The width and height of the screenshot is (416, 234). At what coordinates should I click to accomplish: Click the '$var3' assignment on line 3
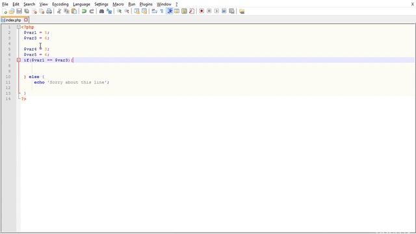point(36,38)
